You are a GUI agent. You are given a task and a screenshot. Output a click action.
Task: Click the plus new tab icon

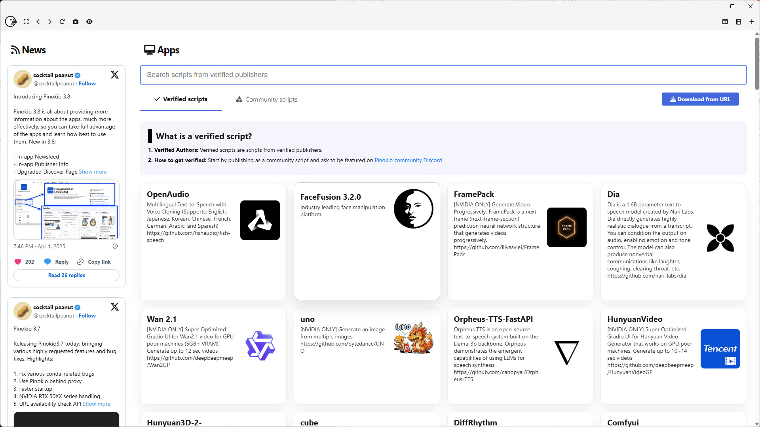[752, 22]
